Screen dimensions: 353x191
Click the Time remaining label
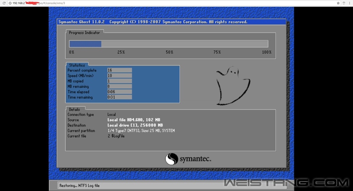pos(80,97)
